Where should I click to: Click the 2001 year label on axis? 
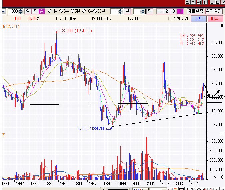151,184
